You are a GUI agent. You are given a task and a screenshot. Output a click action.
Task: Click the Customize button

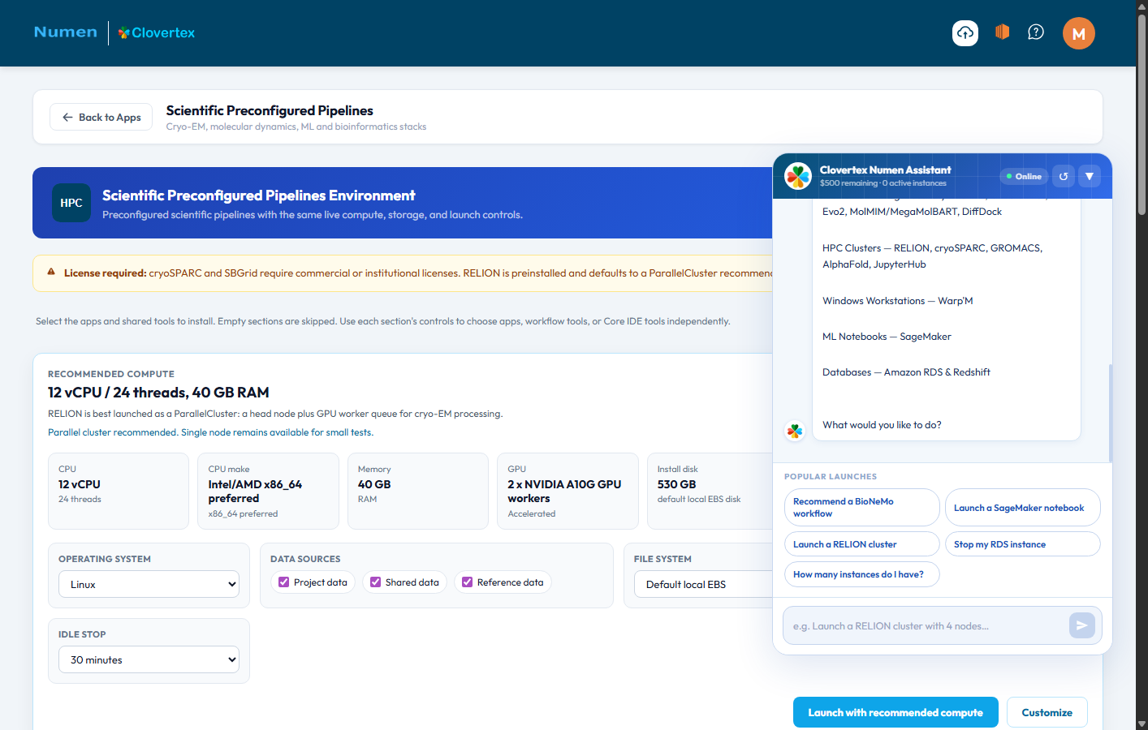pos(1047,712)
